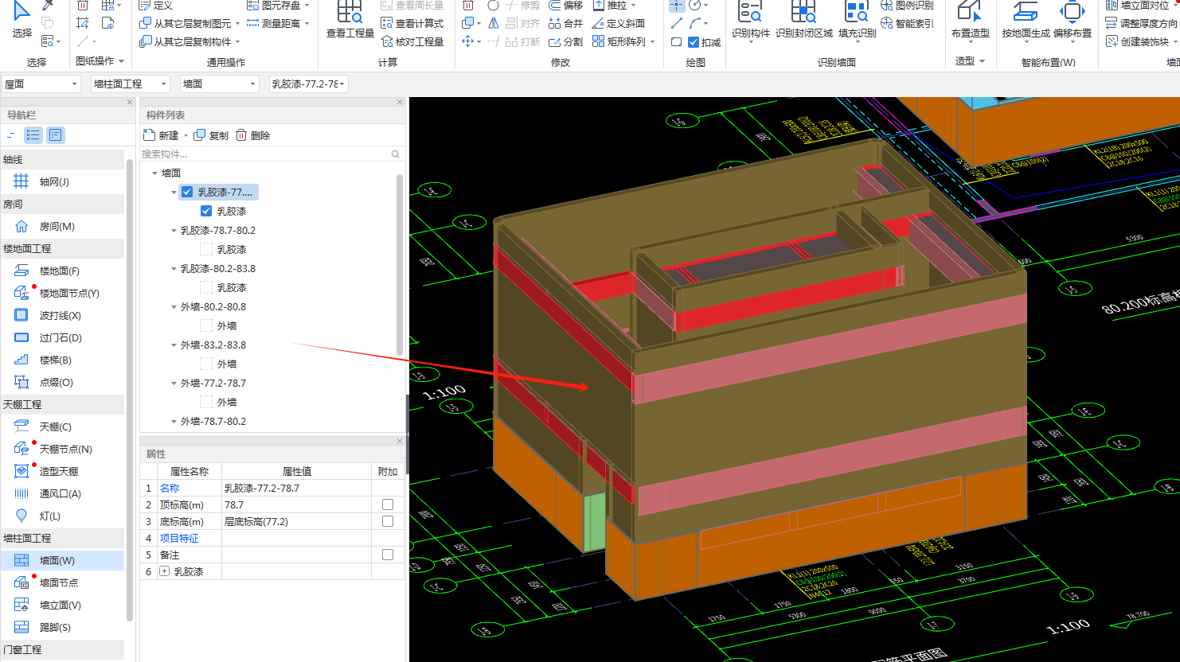Uncheck the checked 乳胶漆 child under 乳胶漆-77.…

tap(206, 211)
